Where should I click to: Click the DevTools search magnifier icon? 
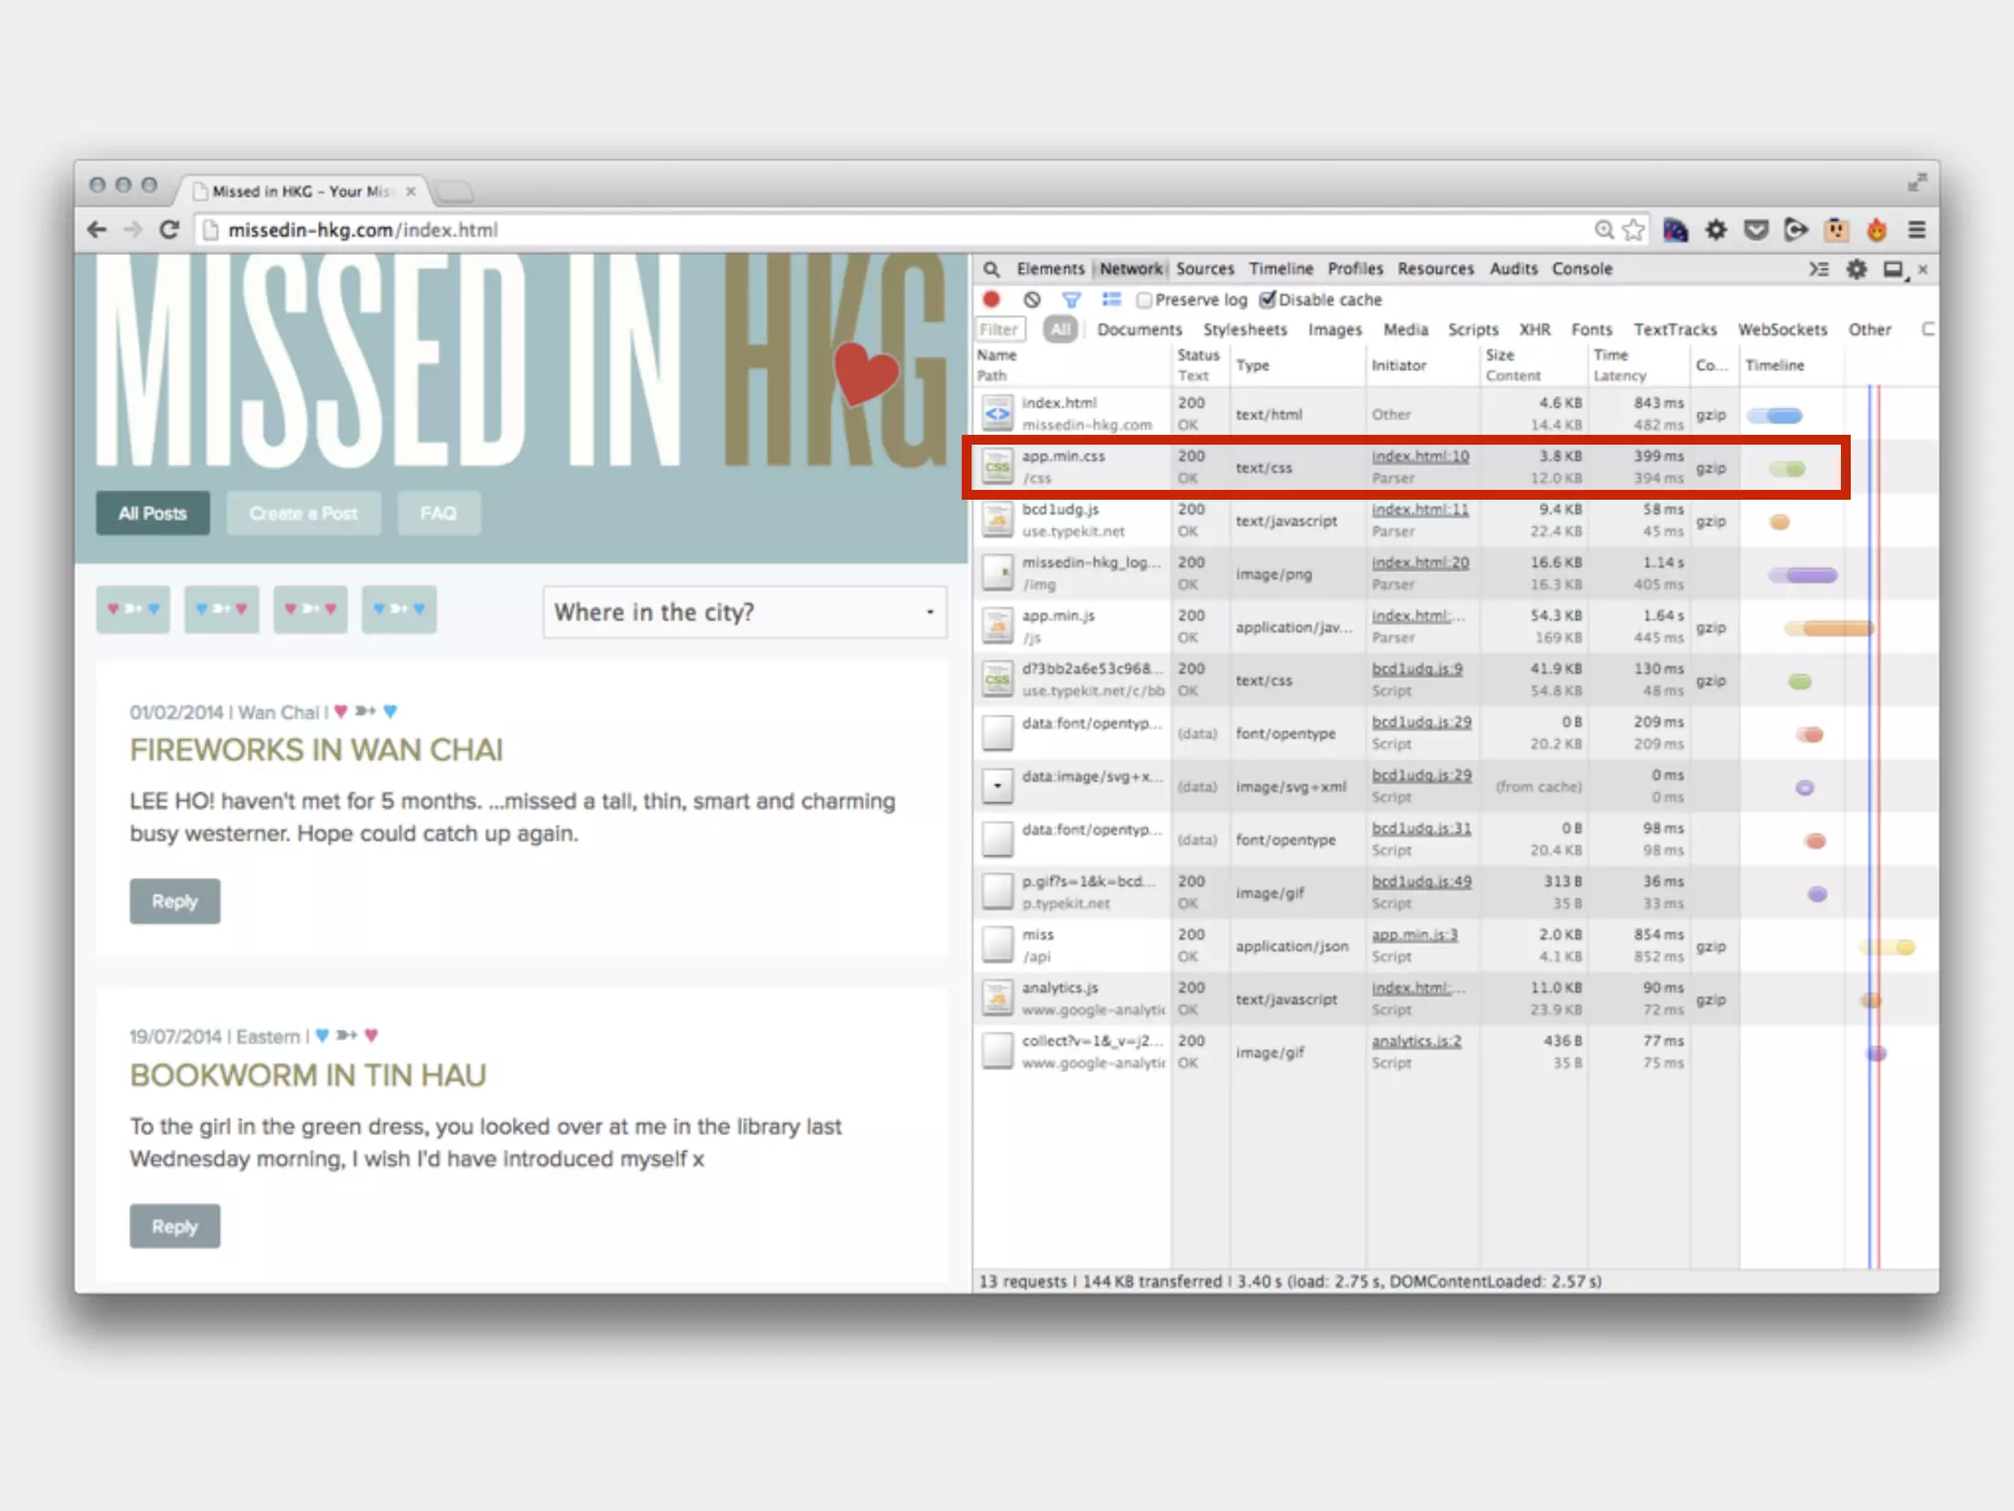[x=992, y=270]
